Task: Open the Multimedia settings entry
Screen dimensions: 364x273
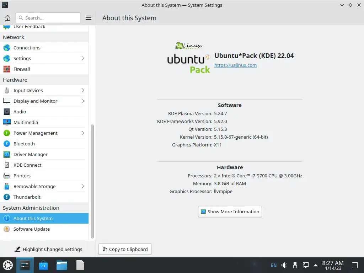Action: pyautogui.click(x=44, y=122)
